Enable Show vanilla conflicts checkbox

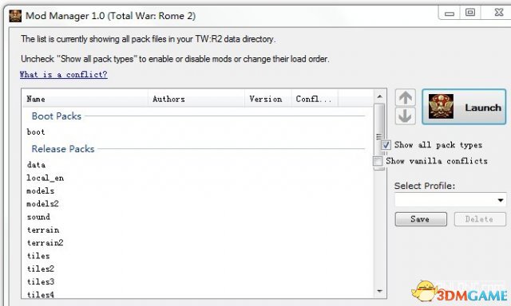pyautogui.click(x=378, y=161)
